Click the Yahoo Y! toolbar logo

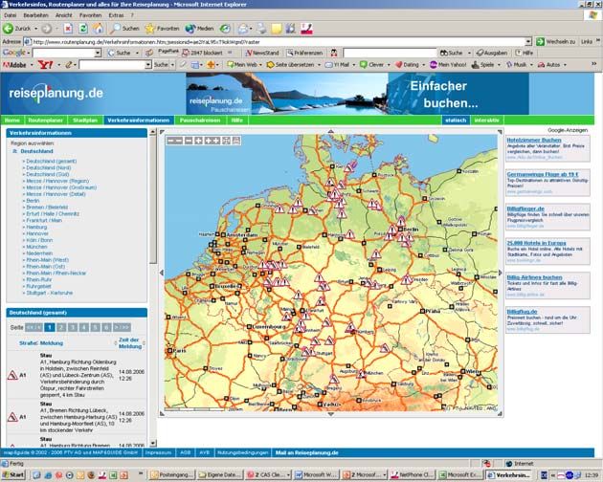click(x=45, y=65)
